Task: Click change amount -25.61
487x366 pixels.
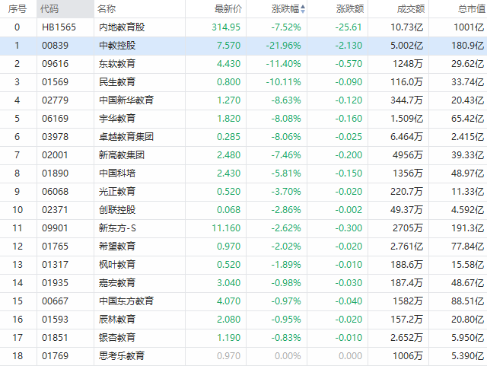Action: click(349, 27)
